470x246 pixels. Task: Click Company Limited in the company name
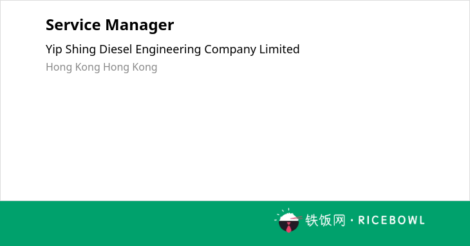click(x=252, y=49)
